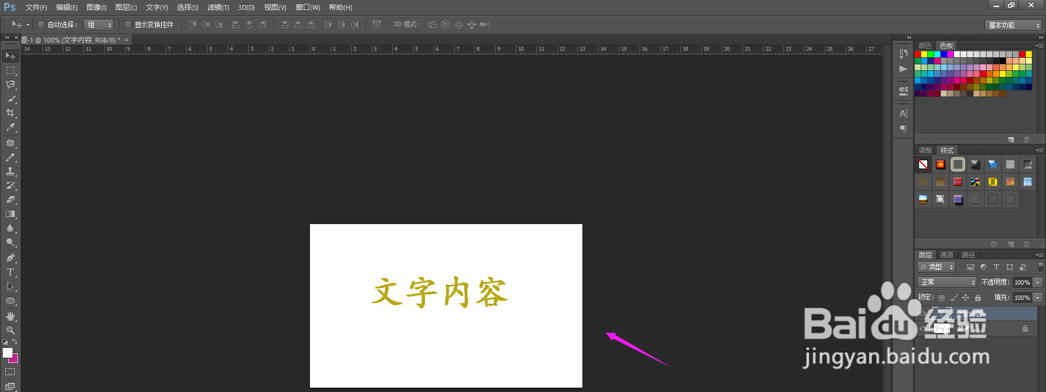Toggle the layer filter on/off switch

tap(1041, 267)
